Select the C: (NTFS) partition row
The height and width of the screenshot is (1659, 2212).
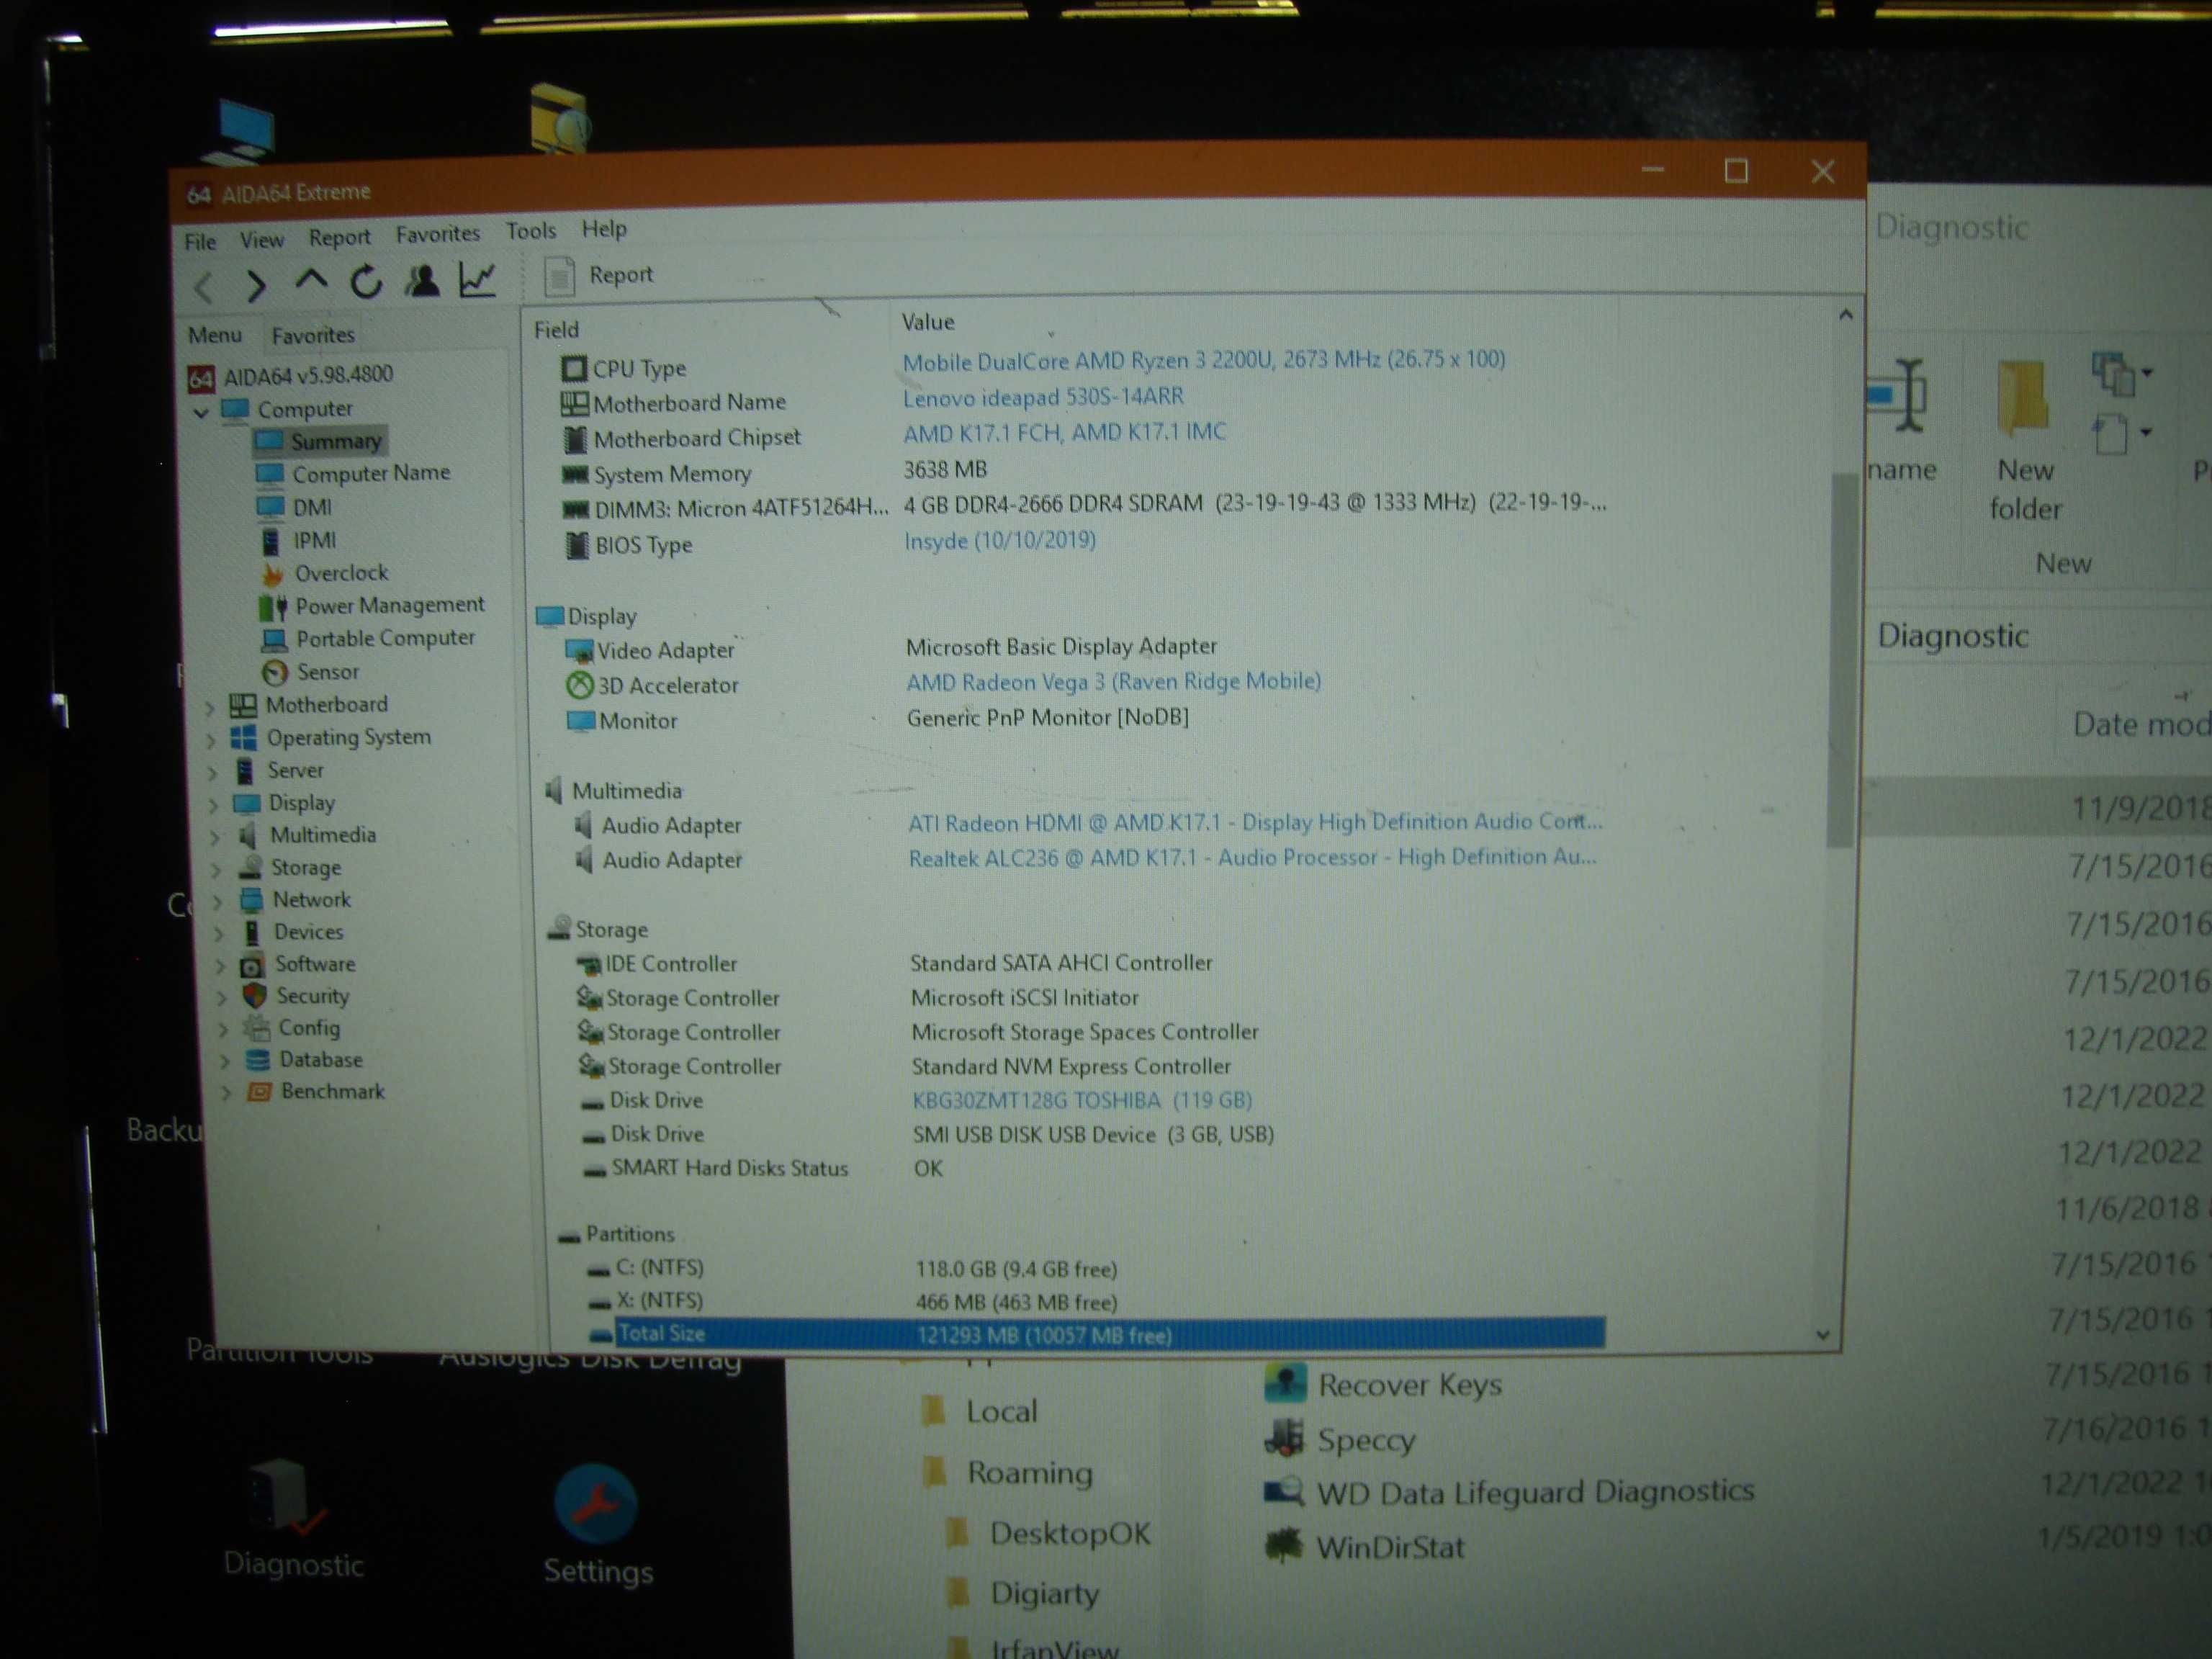(x=1095, y=1269)
